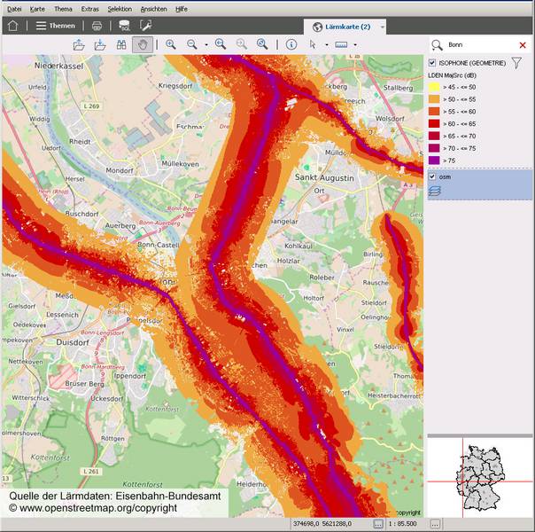Toggle the osm layer checkbox
The height and width of the screenshot is (532, 535).
pyautogui.click(x=432, y=176)
